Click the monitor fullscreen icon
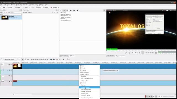The height and width of the screenshot is (99, 177). tap(143, 53)
